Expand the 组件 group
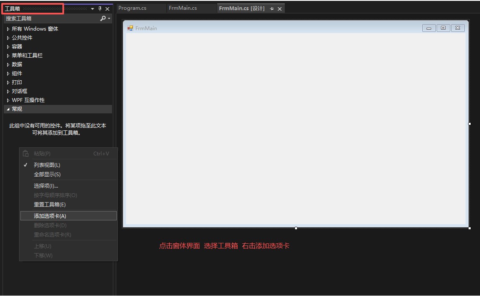This screenshot has width=480, height=296. coord(8,73)
